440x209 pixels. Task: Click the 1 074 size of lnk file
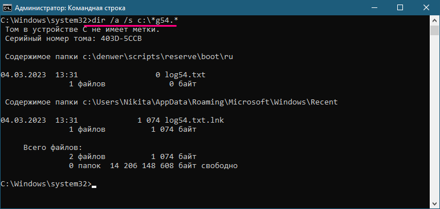tap(149, 120)
